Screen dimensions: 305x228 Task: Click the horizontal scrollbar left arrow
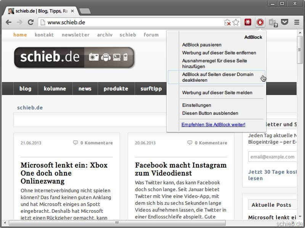tap(5, 223)
